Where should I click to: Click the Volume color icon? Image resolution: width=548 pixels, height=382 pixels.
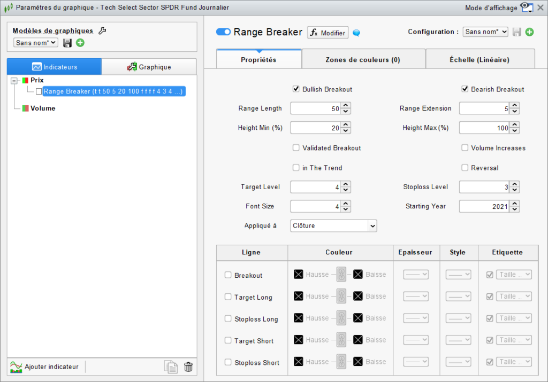25,108
